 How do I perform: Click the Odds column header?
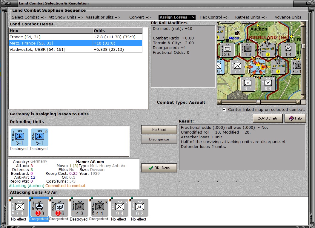pyautogui.click(x=118, y=30)
